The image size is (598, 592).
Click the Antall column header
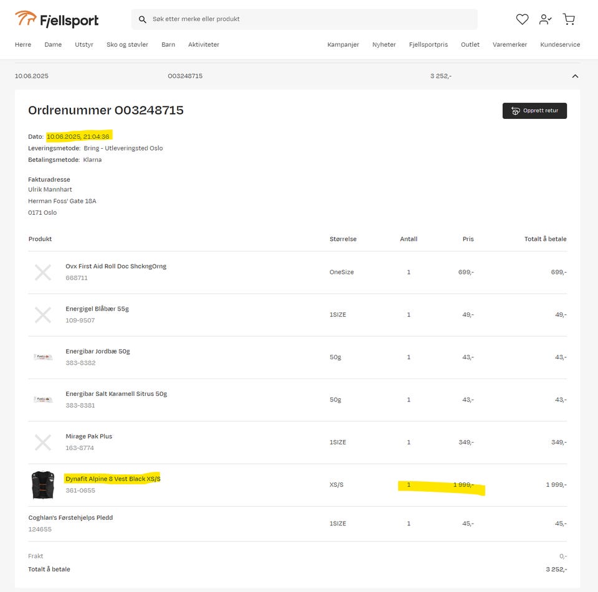tap(409, 239)
